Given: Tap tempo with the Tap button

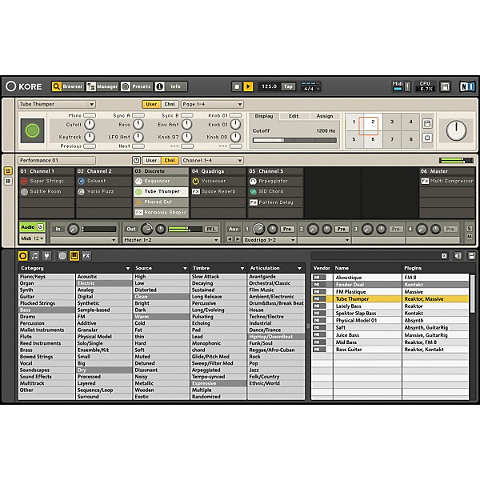Looking at the screenshot, I should 288,86.
